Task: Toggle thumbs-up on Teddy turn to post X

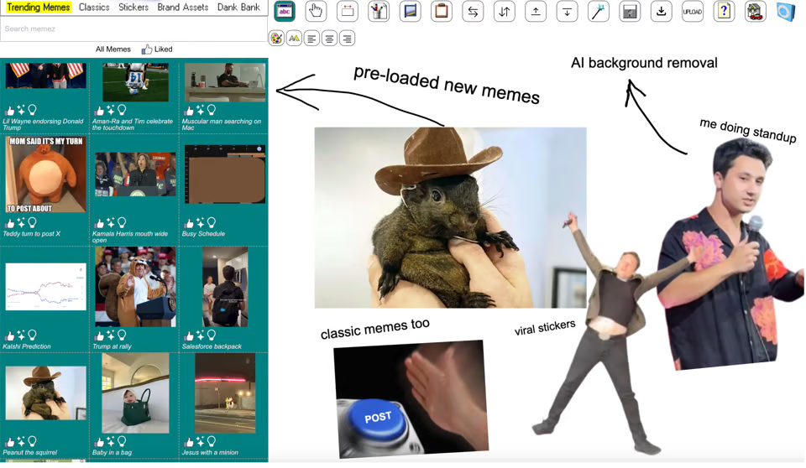Action: pyautogui.click(x=10, y=223)
